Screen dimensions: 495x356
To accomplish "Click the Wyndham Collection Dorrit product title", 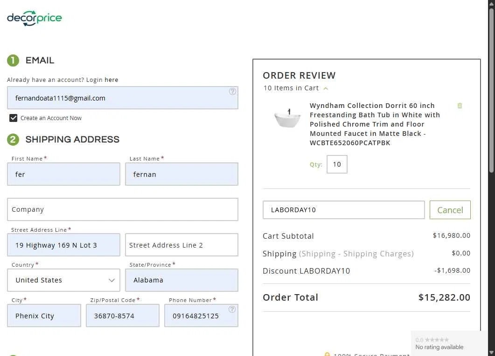I will tap(375, 124).
